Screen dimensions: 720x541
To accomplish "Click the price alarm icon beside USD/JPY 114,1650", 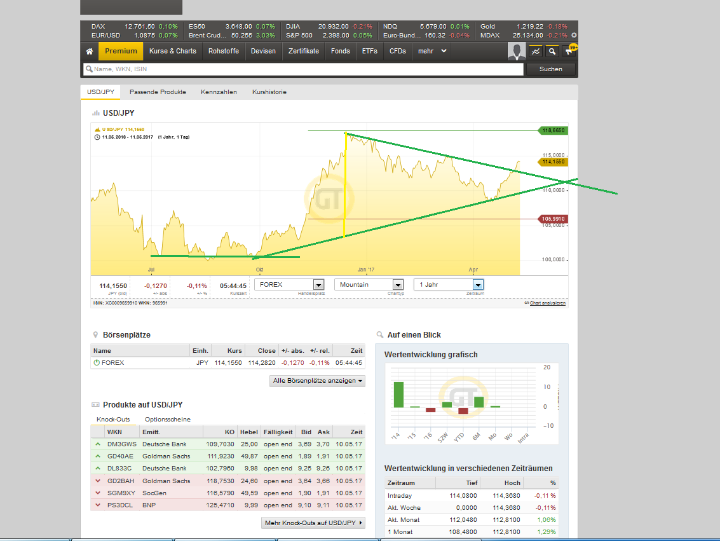I will tap(97, 128).
